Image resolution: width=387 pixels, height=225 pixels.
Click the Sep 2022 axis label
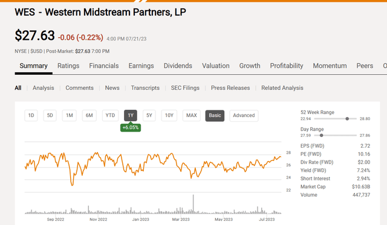coord(56,220)
